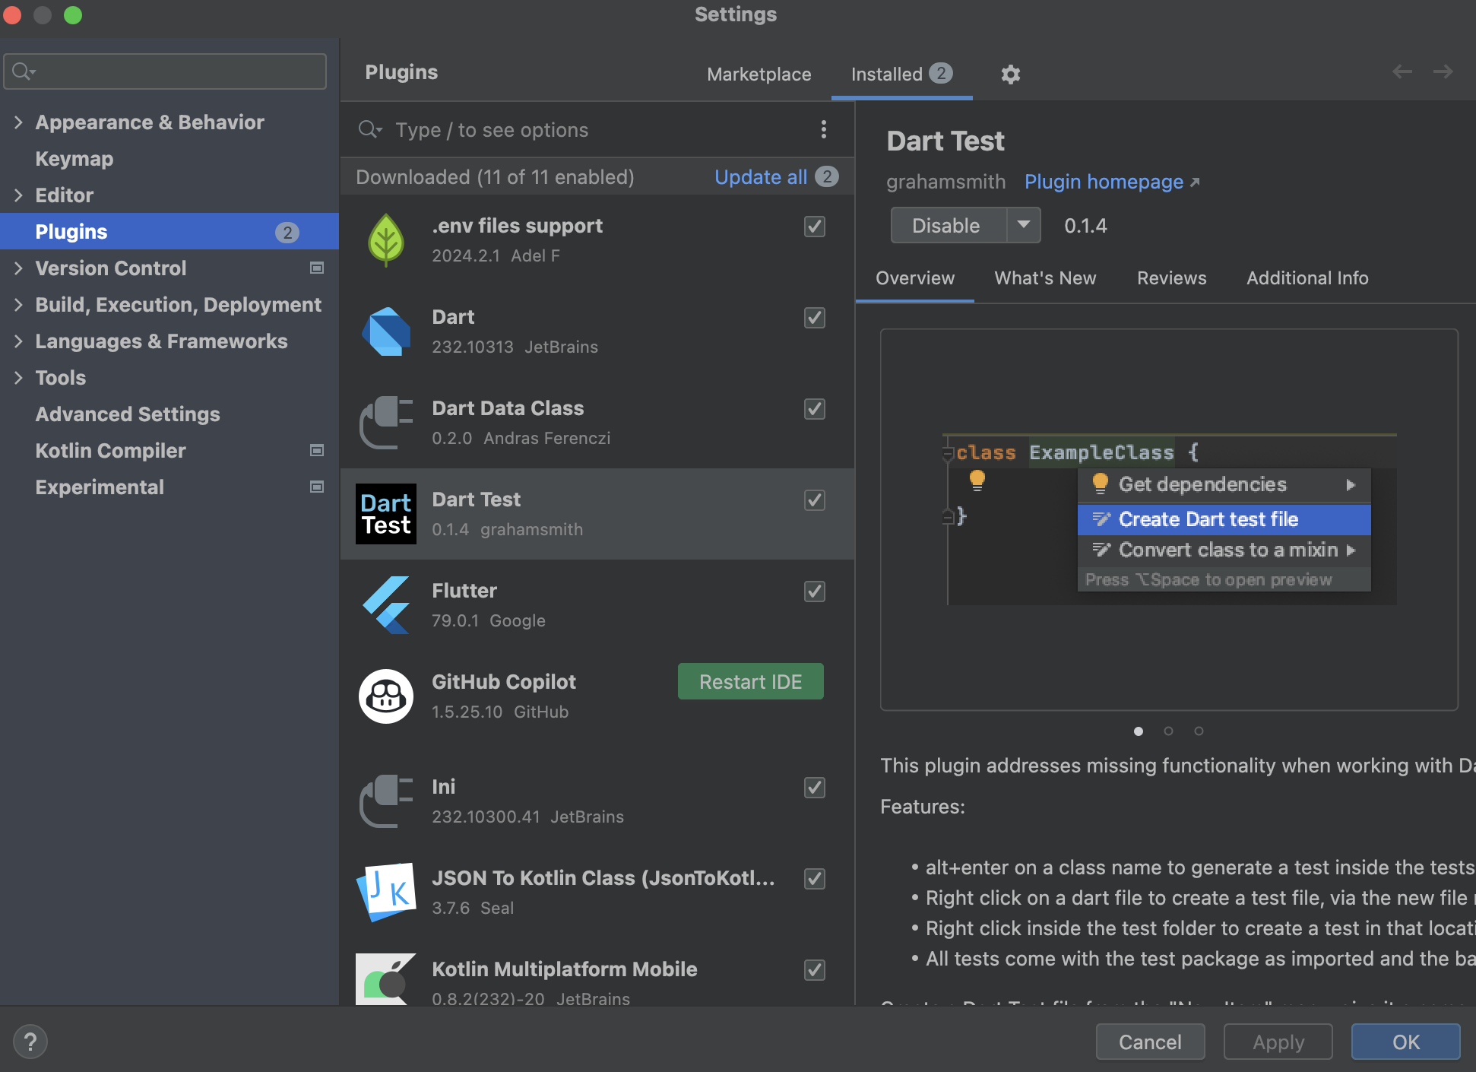Expand the Tools settings section
This screenshot has height=1072, width=1476.
tap(18, 377)
